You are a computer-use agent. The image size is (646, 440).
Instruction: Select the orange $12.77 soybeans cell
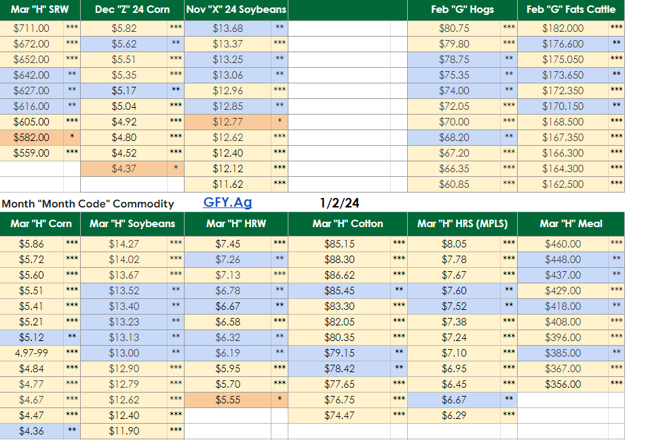click(227, 122)
